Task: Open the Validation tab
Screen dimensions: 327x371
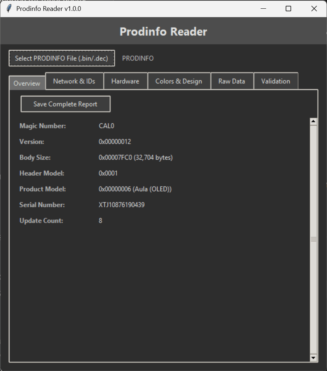Action: tap(276, 81)
